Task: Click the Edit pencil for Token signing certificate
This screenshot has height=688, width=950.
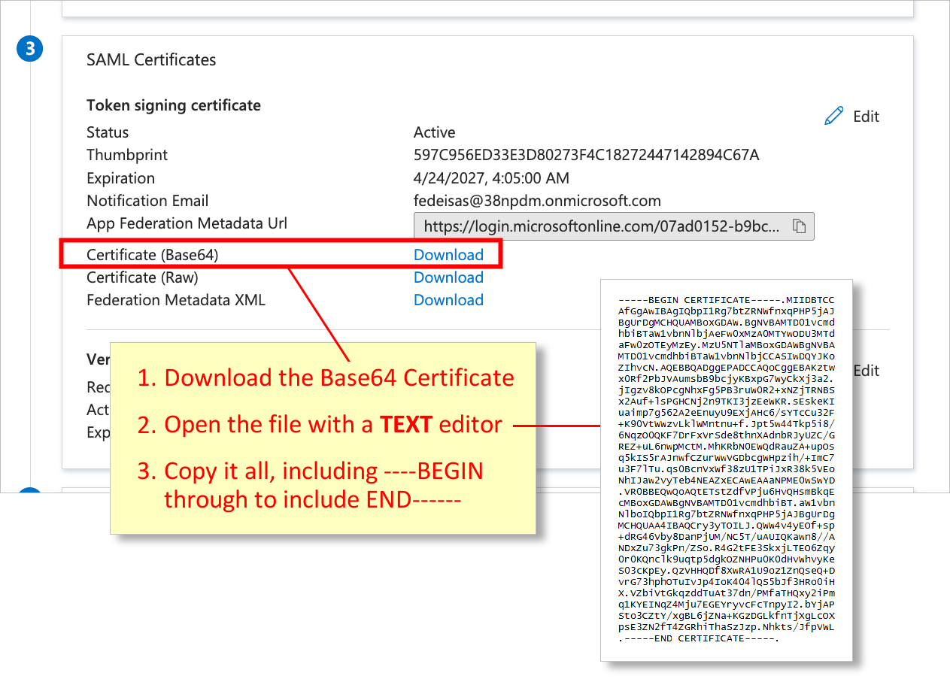Action: pyautogui.click(x=833, y=116)
